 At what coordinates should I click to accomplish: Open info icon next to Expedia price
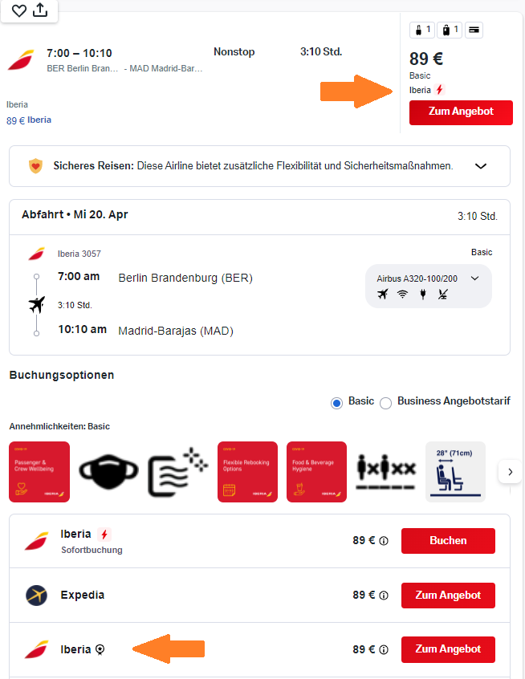point(384,596)
